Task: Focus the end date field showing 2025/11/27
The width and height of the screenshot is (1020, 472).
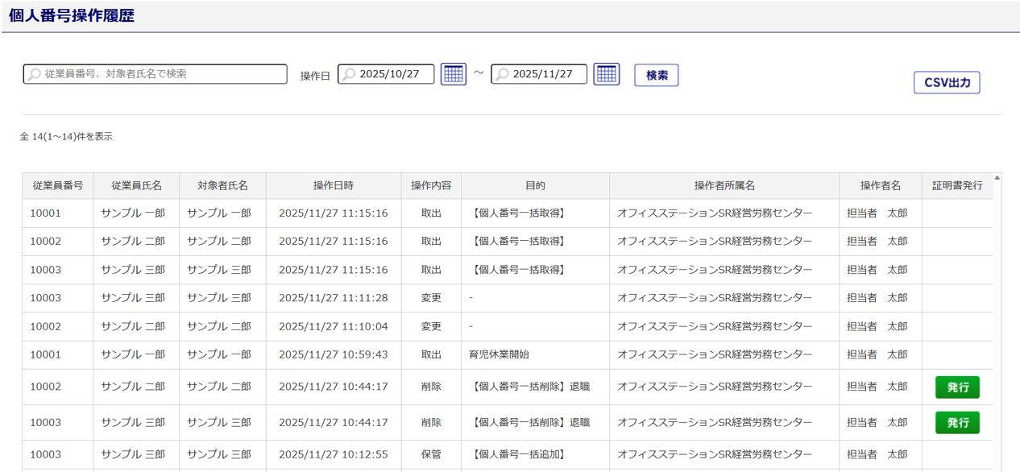Action: tap(540, 74)
